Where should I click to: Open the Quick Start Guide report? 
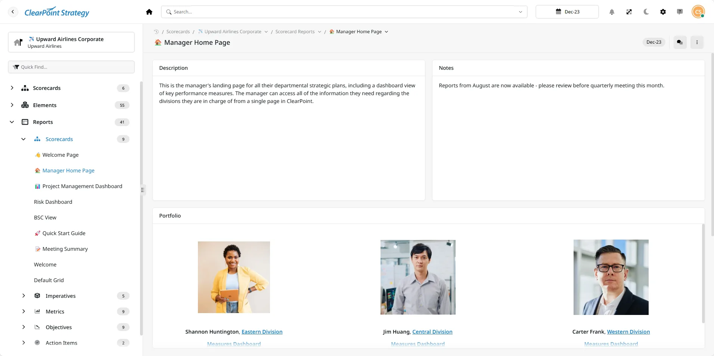(x=60, y=233)
